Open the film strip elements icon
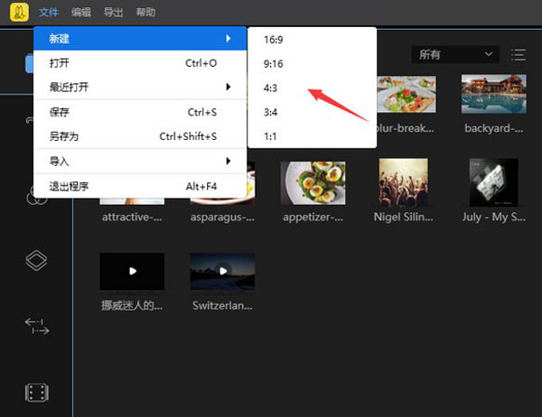Screen dimensions: 542x417 click(36, 393)
